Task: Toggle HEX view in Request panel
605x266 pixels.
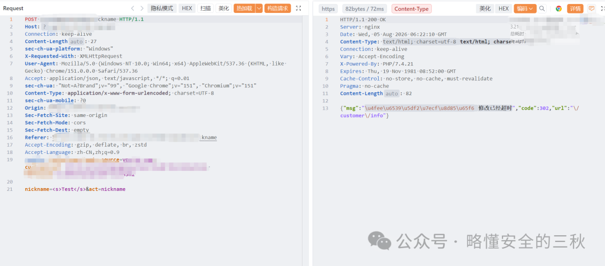Action: (x=187, y=8)
